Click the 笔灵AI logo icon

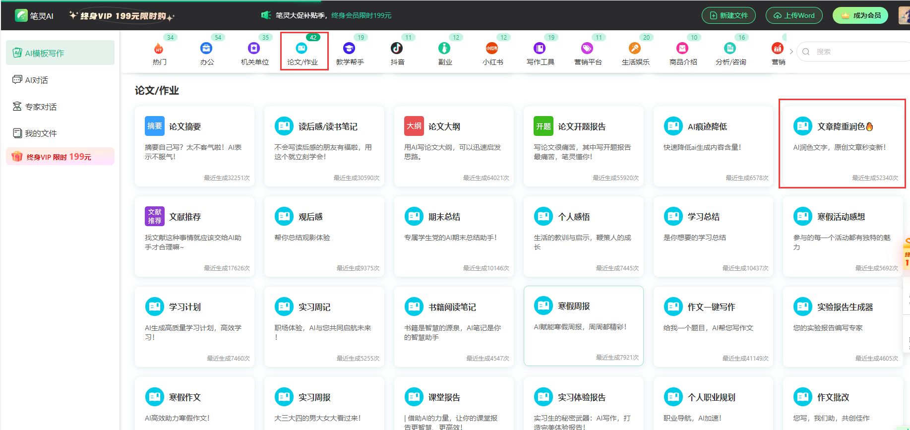coord(21,15)
